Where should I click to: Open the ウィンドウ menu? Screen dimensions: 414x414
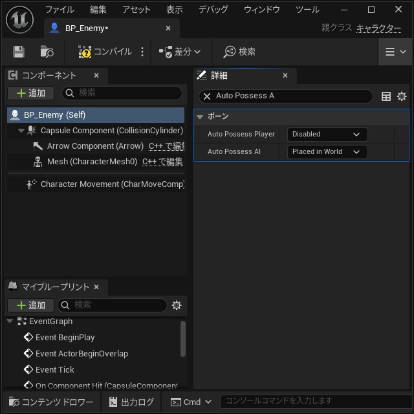pos(261,10)
